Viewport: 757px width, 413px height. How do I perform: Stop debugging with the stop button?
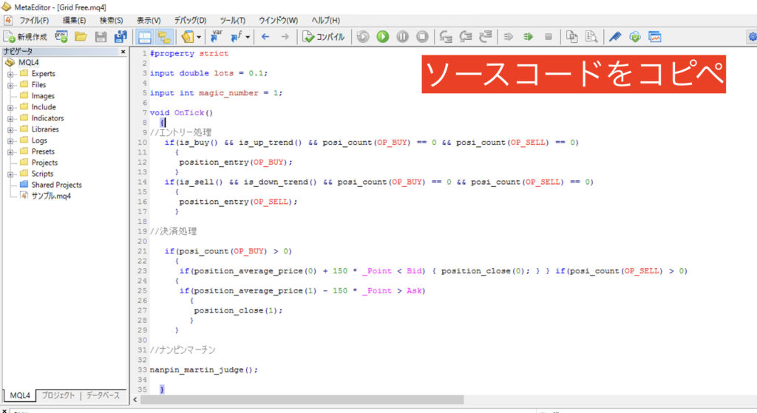422,37
